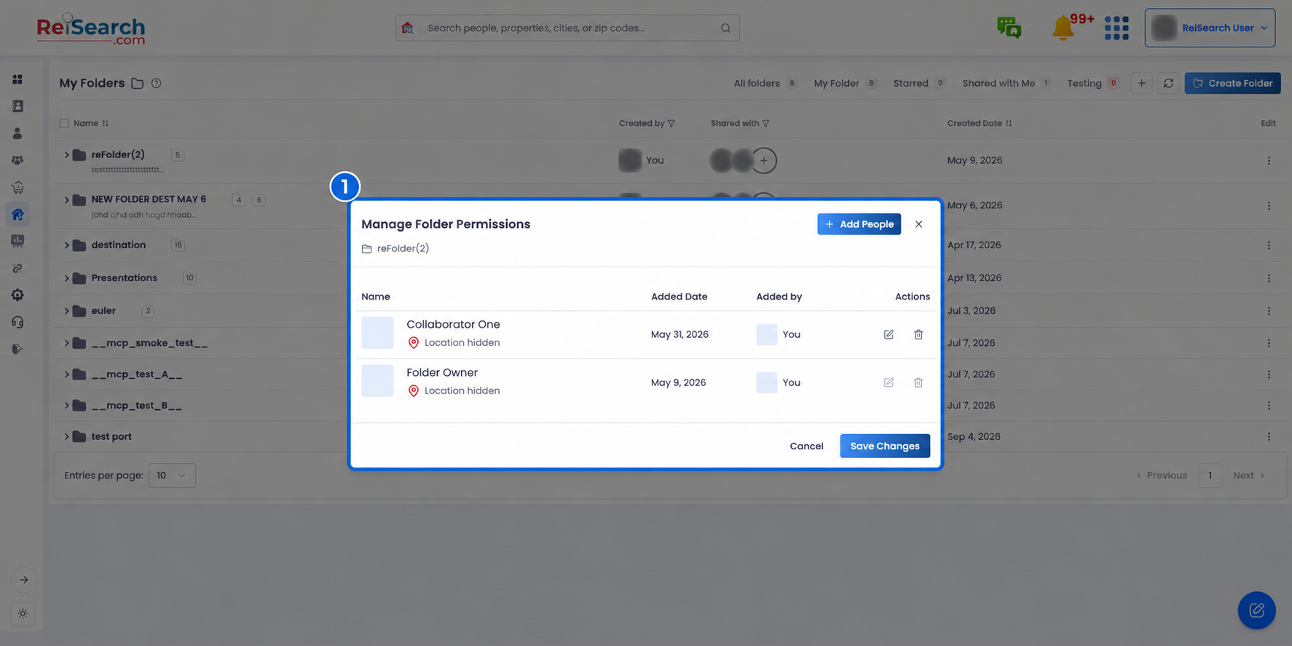The width and height of the screenshot is (1292, 646).
Task: Refresh the folders list
Action: click(1168, 83)
